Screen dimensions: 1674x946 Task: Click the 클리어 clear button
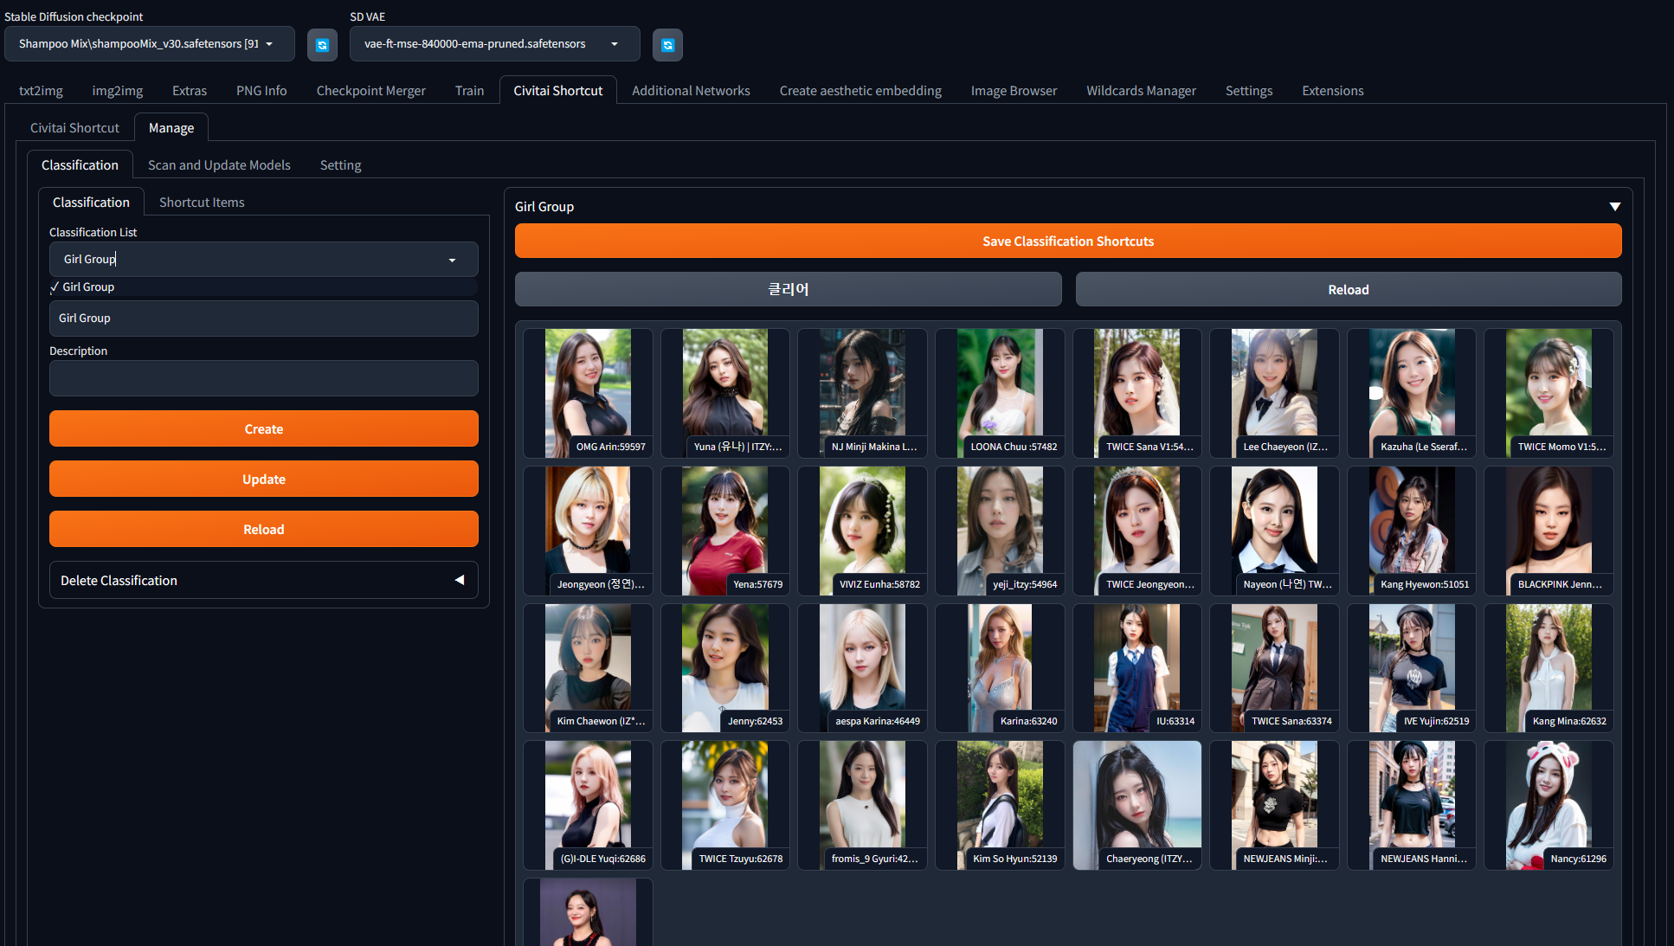tap(788, 290)
